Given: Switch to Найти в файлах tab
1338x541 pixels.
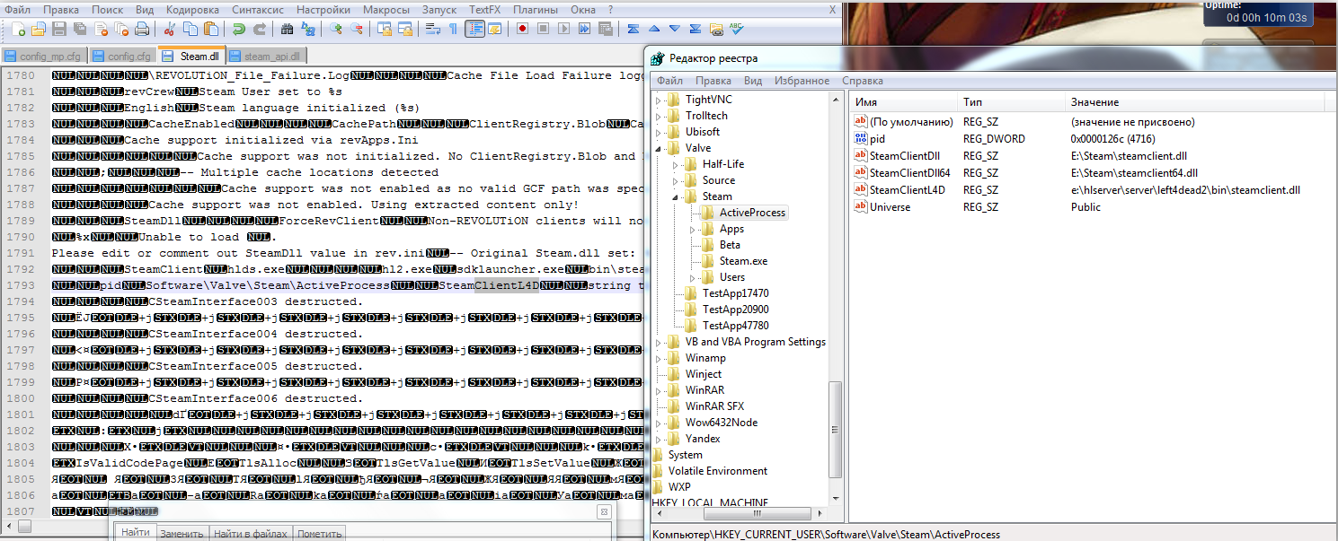Looking at the screenshot, I should pyautogui.click(x=251, y=534).
